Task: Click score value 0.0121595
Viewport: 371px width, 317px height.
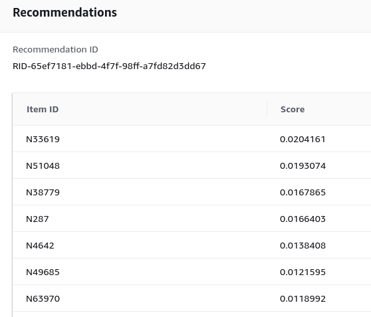Action: pos(303,272)
